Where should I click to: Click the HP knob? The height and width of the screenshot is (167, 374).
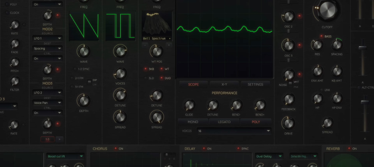point(317,98)
